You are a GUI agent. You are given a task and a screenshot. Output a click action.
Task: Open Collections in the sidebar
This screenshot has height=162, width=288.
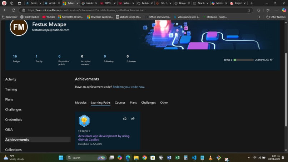pos(13,150)
